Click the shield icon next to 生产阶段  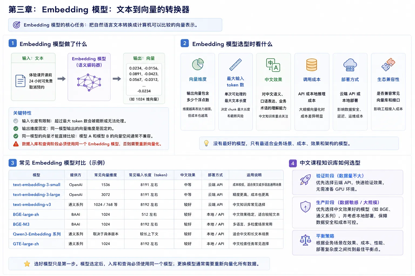click(305, 207)
